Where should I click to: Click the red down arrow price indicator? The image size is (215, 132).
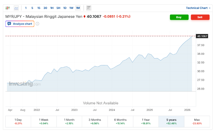click(x=84, y=17)
